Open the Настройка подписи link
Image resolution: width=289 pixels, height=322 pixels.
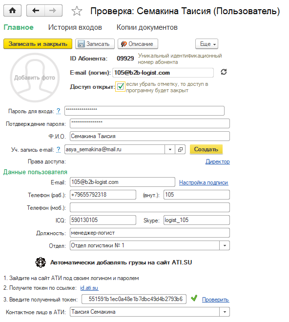(x=204, y=182)
